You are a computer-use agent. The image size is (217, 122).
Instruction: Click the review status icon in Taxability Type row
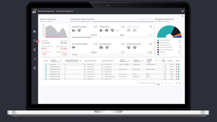tap(46, 77)
